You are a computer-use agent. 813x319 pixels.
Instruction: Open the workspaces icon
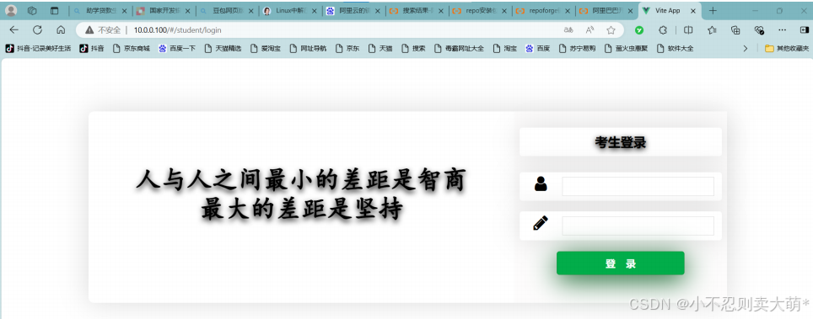pos(32,10)
